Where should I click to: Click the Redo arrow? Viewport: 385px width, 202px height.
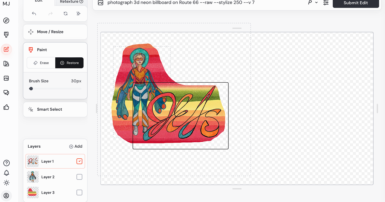[x=51, y=13]
